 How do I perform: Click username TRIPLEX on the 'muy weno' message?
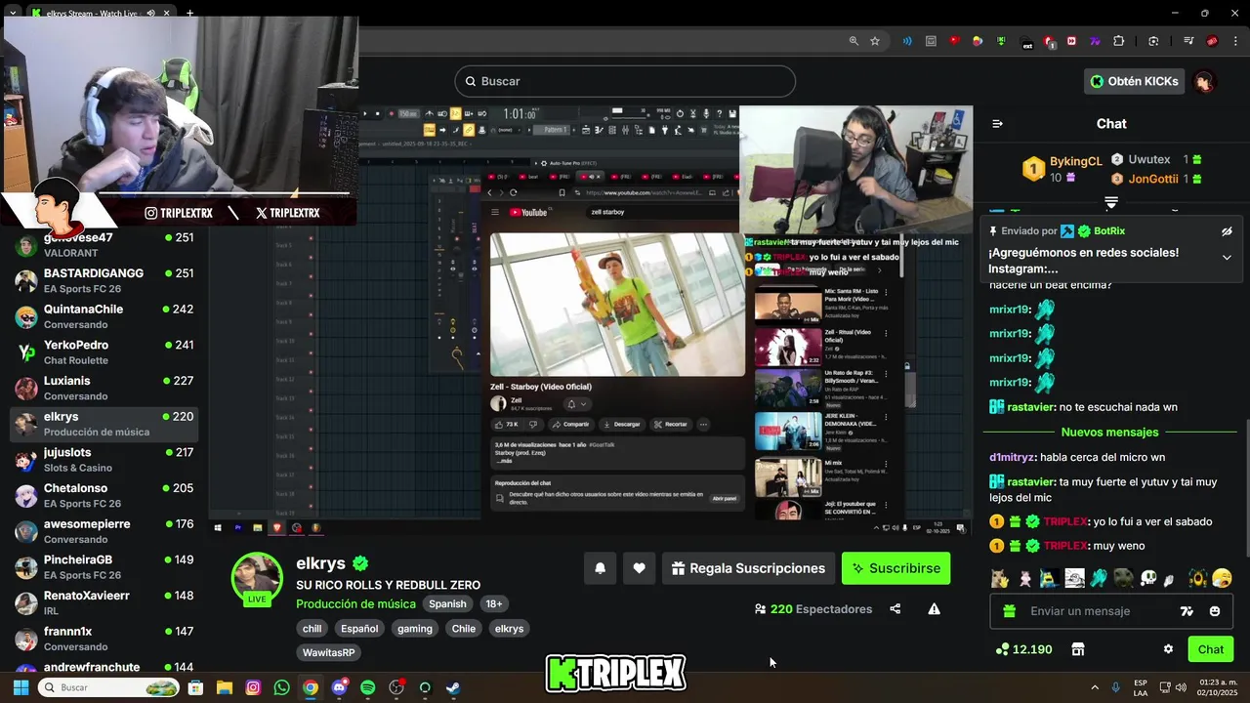pos(1065,546)
